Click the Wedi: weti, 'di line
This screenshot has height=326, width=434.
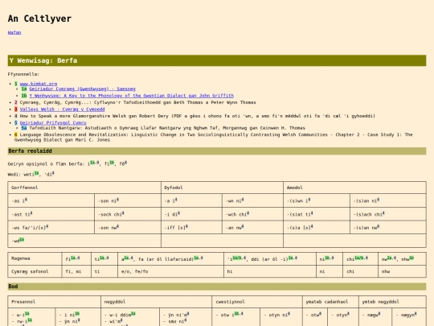click(x=31, y=174)
